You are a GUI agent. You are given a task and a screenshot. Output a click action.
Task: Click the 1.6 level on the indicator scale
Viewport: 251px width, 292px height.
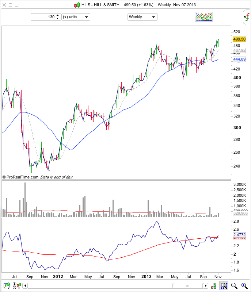(236, 270)
